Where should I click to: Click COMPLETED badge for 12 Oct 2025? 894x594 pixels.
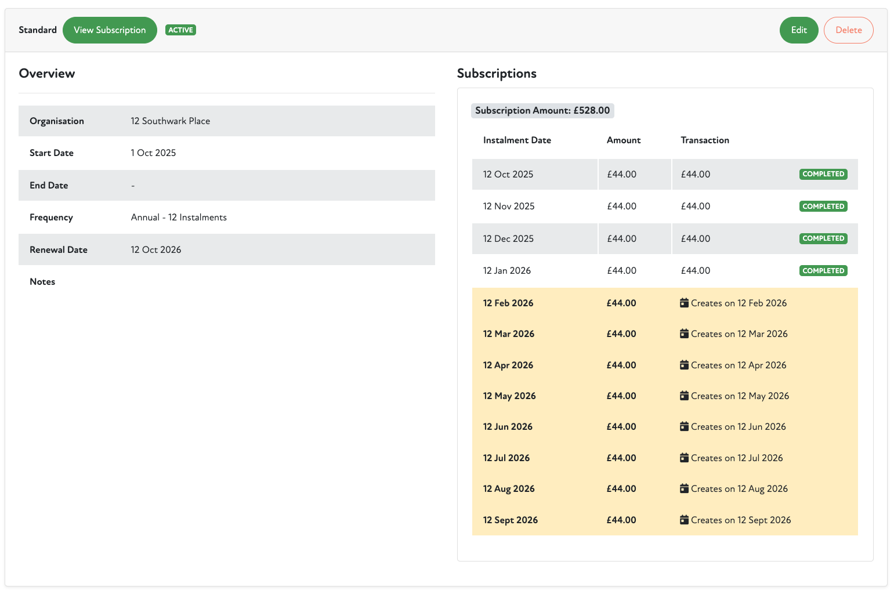point(823,174)
